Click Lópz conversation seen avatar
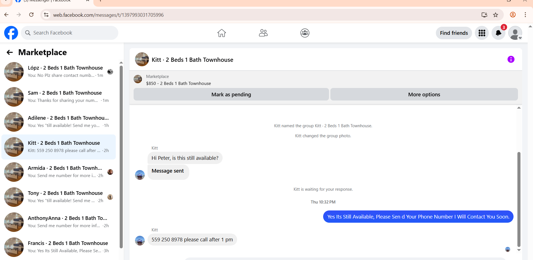 point(110,72)
